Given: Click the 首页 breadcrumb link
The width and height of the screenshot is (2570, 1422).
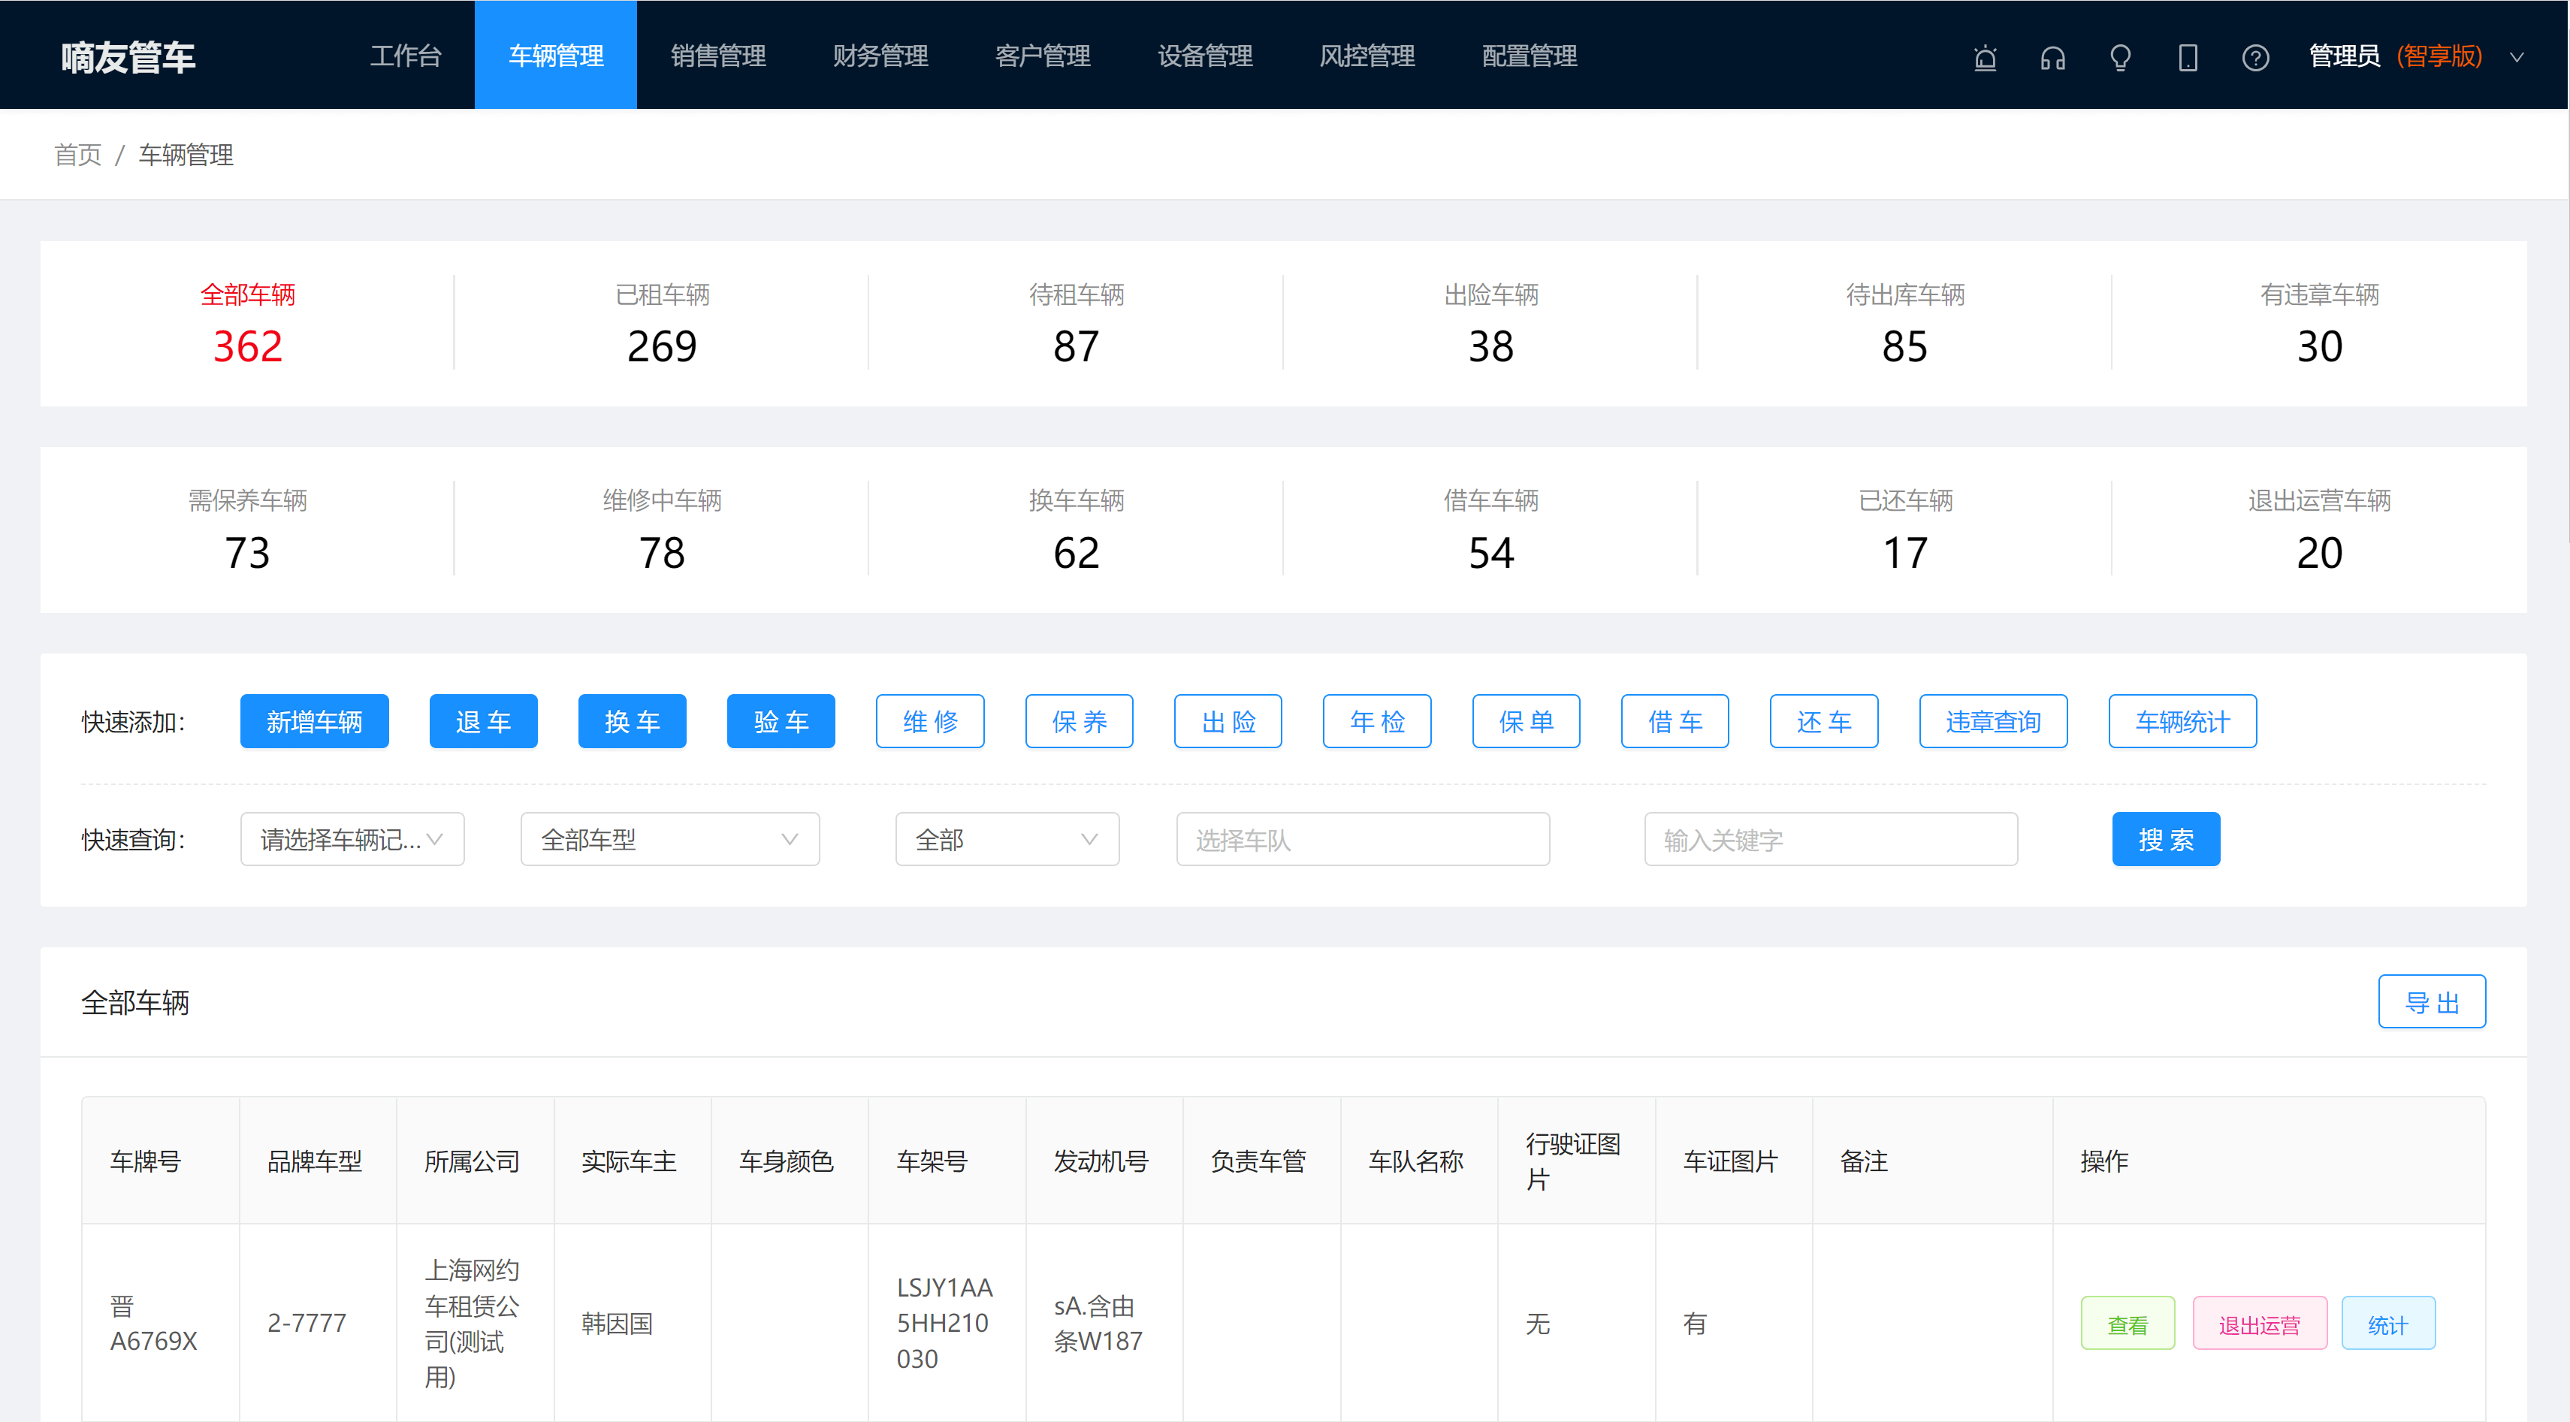Looking at the screenshot, I should point(78,155).
